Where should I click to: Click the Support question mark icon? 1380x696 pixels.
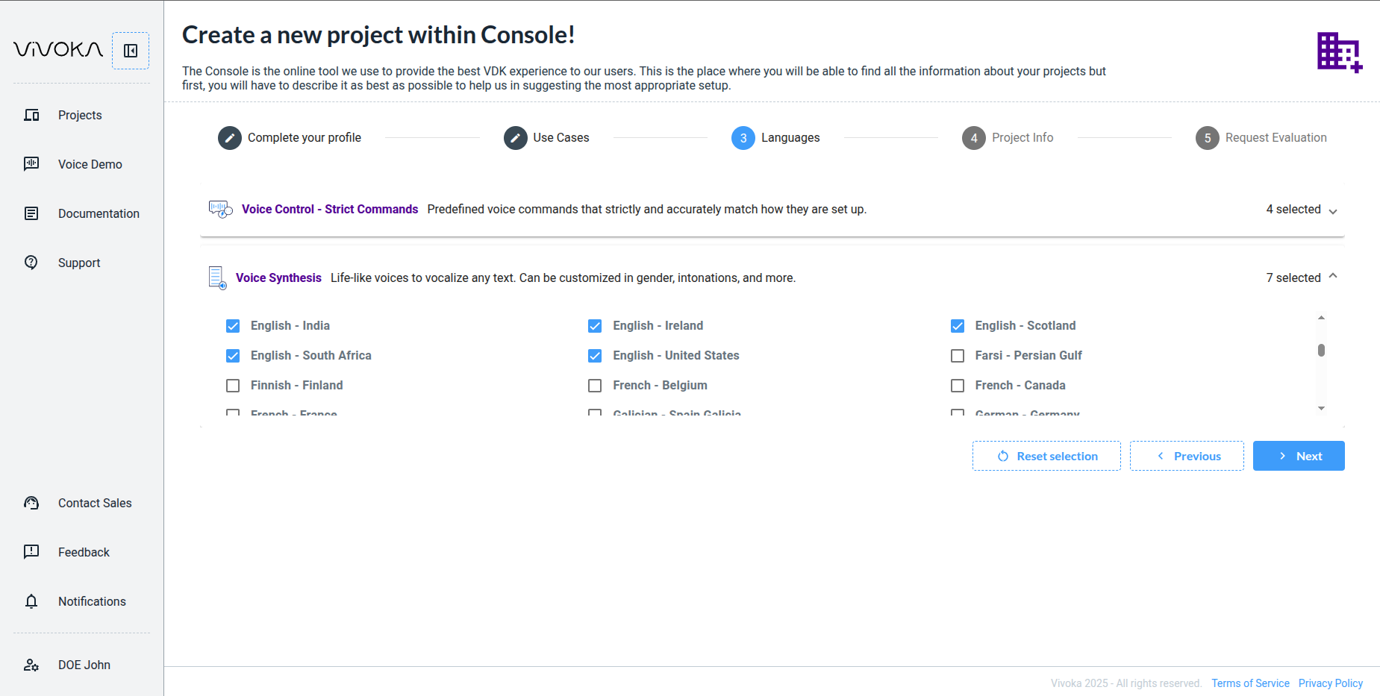[31, 263]
